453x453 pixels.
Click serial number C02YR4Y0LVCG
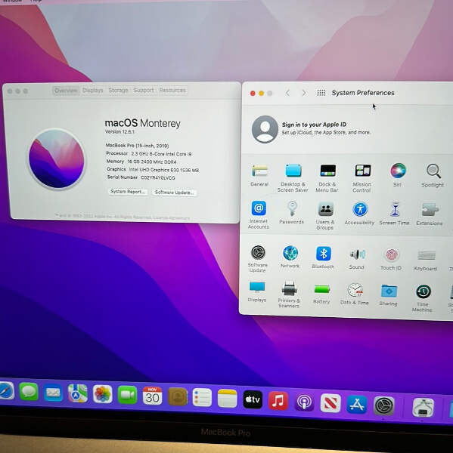point(158,178)
